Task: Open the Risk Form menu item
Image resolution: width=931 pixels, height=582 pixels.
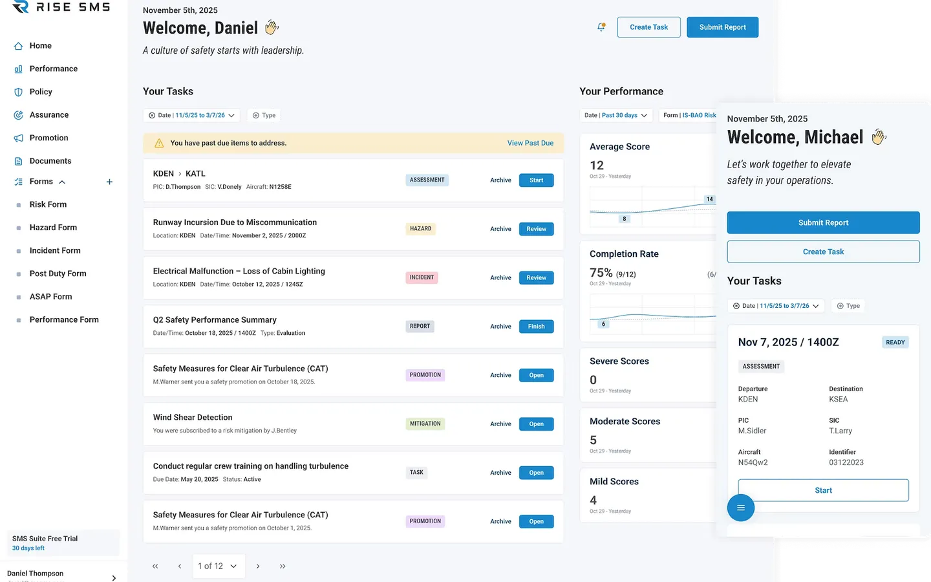Action: (48, 204)
